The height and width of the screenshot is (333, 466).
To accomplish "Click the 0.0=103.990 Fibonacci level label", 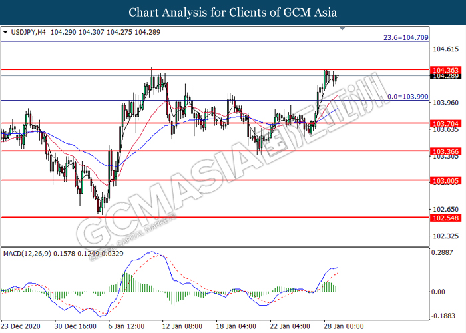I will (x=408, y=97).
